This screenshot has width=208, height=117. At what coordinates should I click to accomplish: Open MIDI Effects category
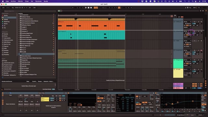coord(7,42)
